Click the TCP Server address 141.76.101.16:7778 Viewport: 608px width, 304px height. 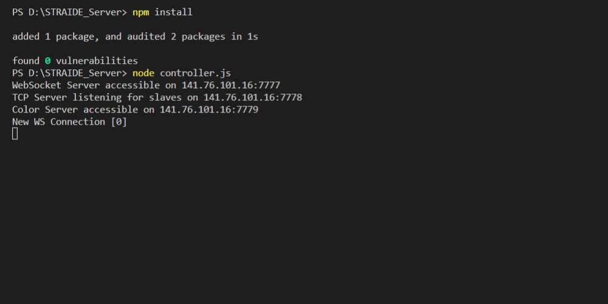click(253, 97)
